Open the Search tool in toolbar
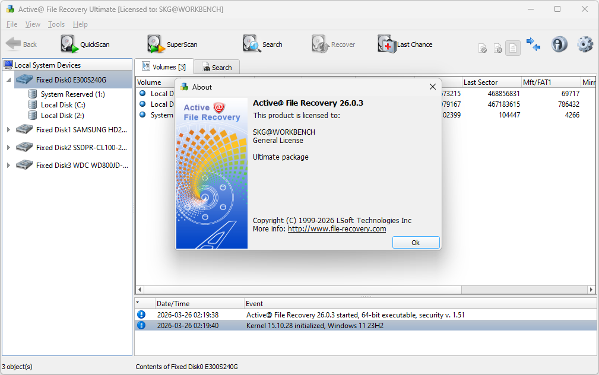This screenshot has width=599, height=375. pos(262,45)
